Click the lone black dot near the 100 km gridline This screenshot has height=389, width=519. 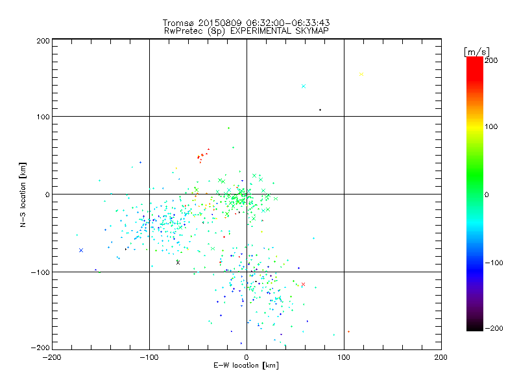[x=320, y=110]
